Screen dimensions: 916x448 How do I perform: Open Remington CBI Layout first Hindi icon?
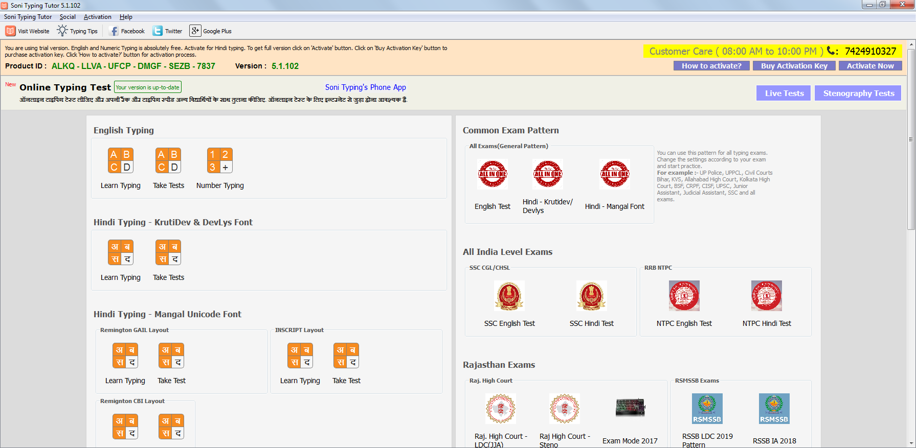click(125, 427)
